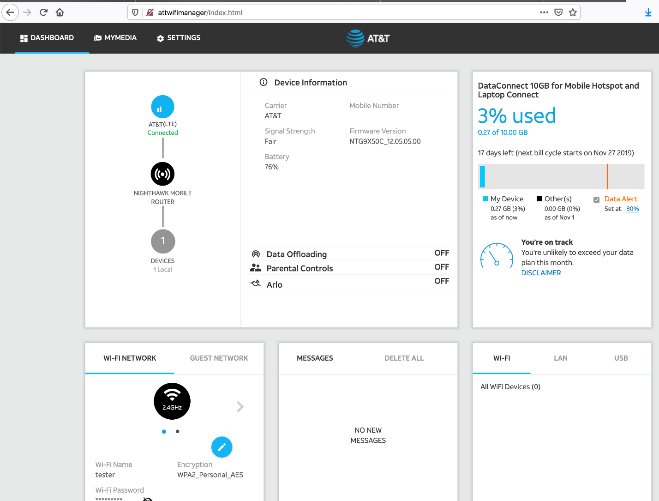Show next Wi-Fi band with chevron
The width and height of the screenshot is (659, 501).
[240, 406]
